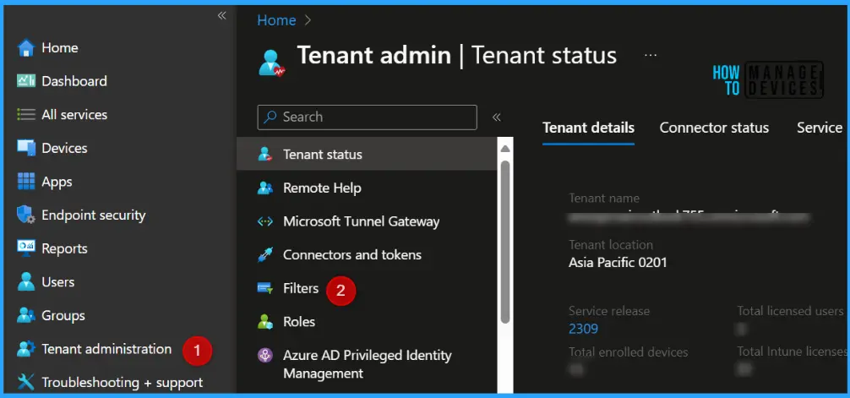The height and width of the screenshot is (398, 850).
Task: Click the All services list icon
Action: (x=26, y=114)
